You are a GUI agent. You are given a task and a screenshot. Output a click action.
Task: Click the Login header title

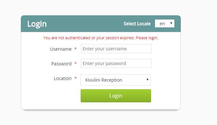pos(37,24)
